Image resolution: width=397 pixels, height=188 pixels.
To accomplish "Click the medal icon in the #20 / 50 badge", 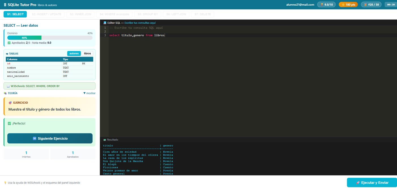I will pos(365,5).
